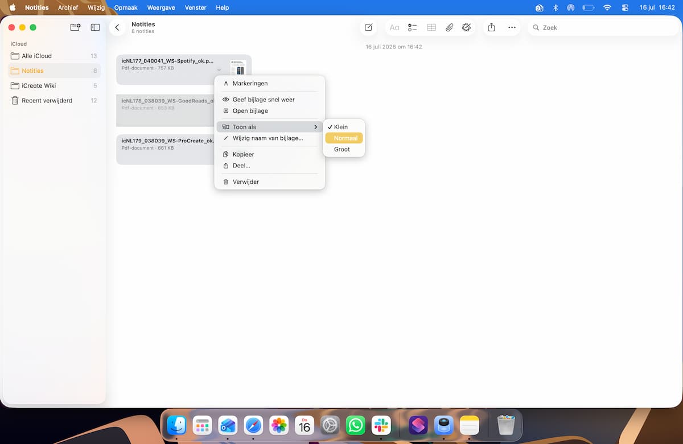This screenshot has height=444, width=683.
Task: Select the Groot size option
Action: [344, 149]
